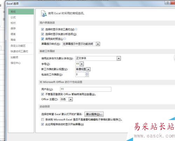Screen dimensions: 175x141
Task: Open the 字号 font size dropdown
Action: coord(82,64)
